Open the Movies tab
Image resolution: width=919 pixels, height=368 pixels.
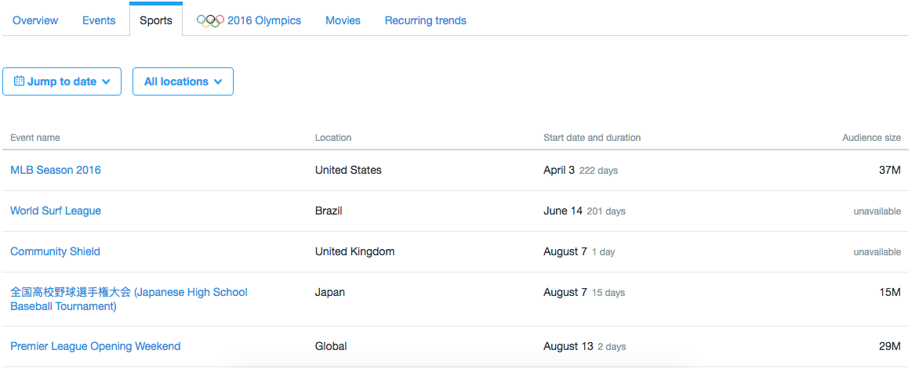343,20
